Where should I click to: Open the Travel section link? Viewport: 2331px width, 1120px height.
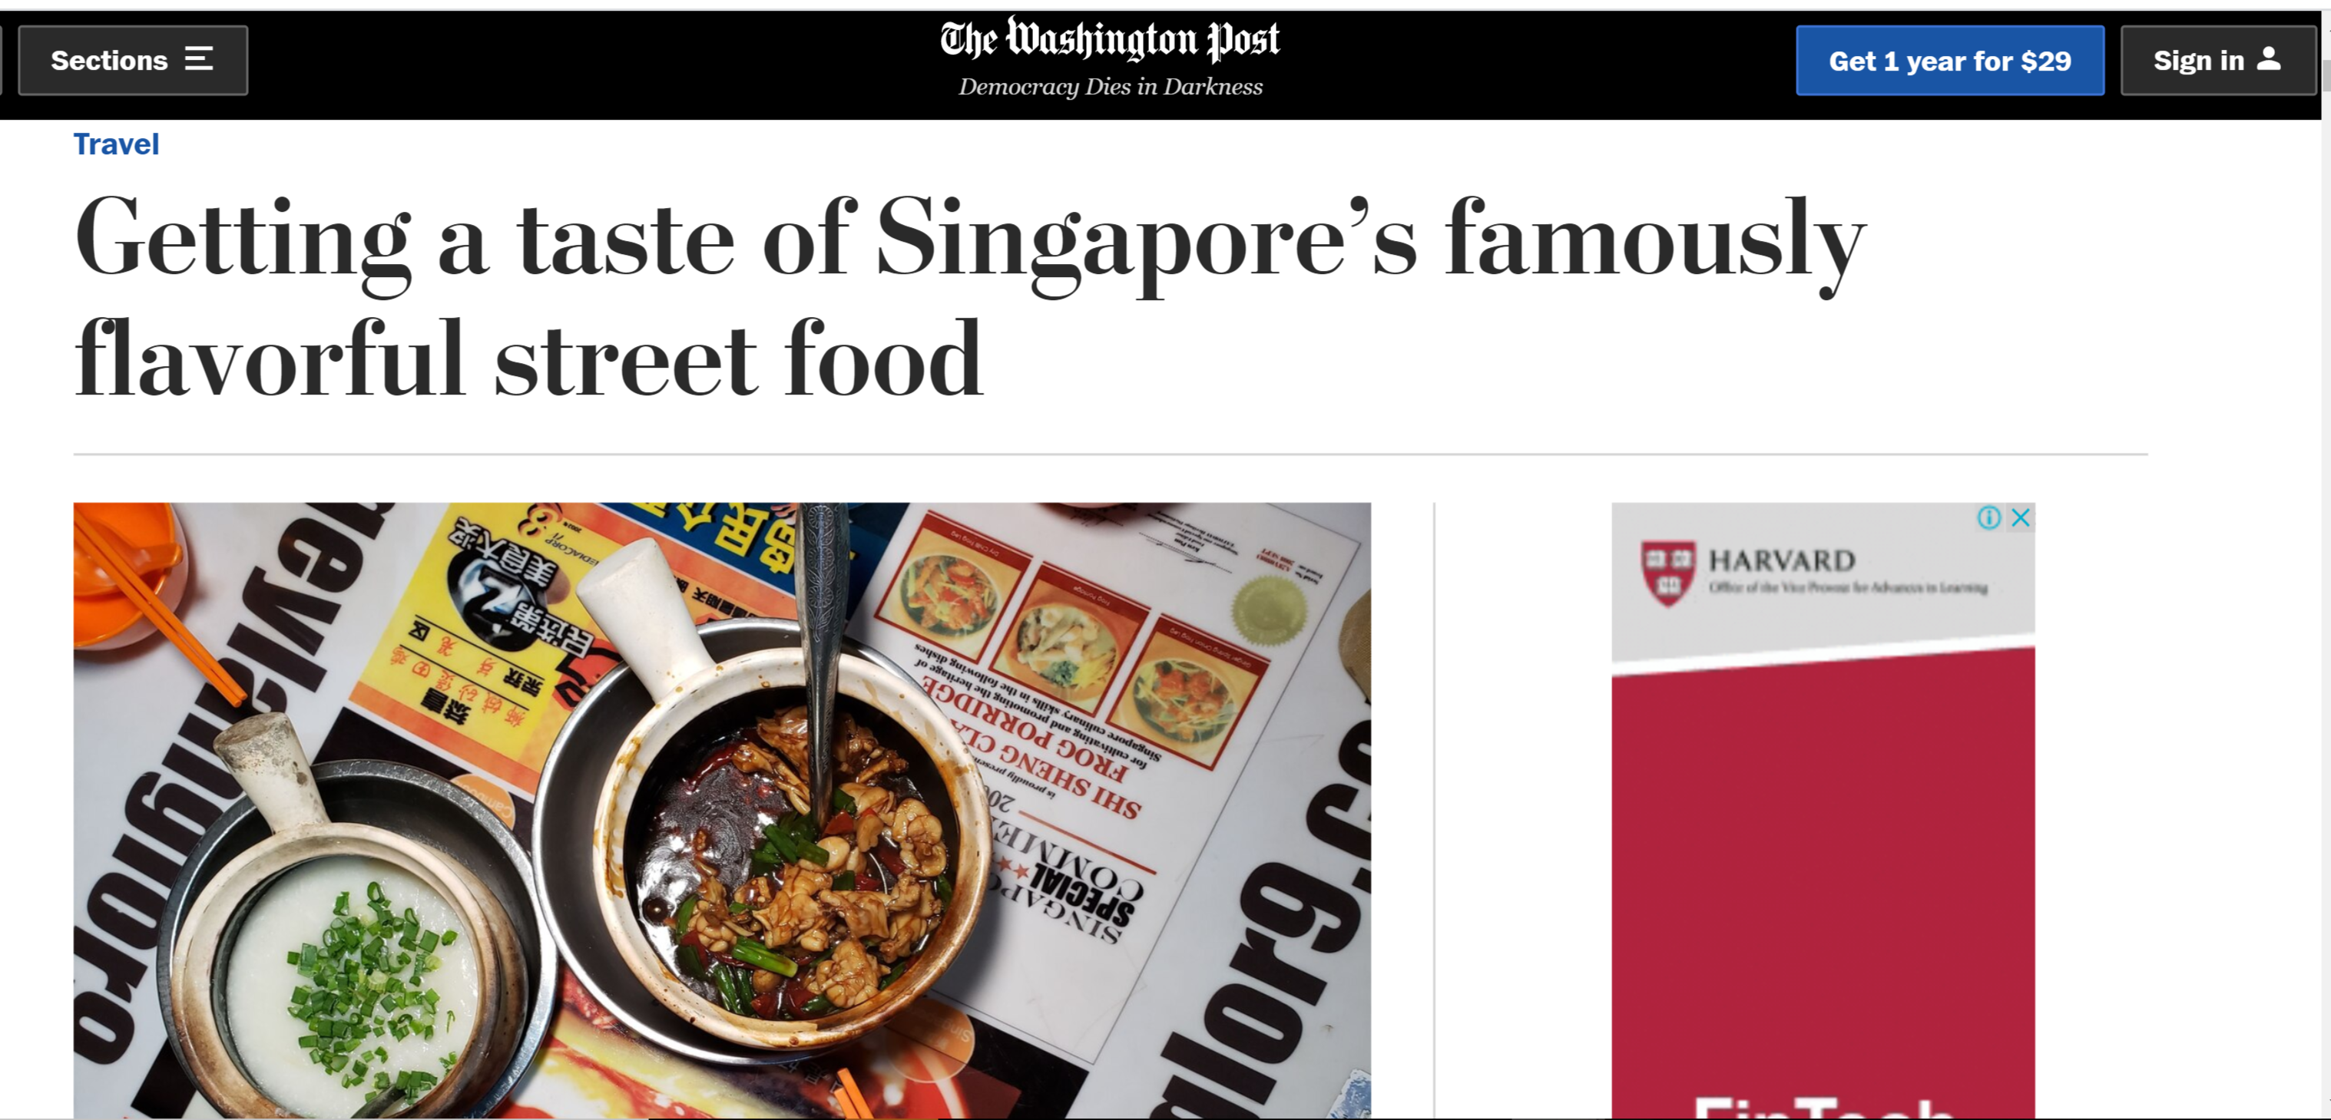[116, 144]
